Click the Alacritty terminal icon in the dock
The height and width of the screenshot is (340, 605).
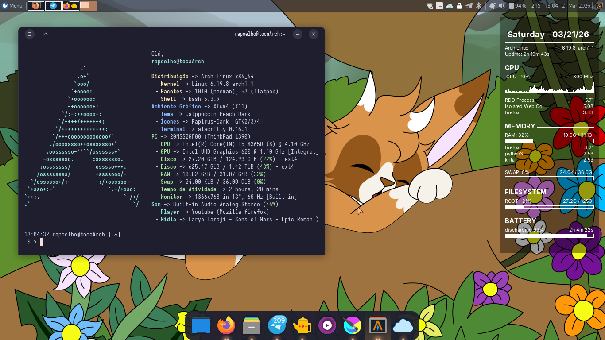[x=377, y=326]
